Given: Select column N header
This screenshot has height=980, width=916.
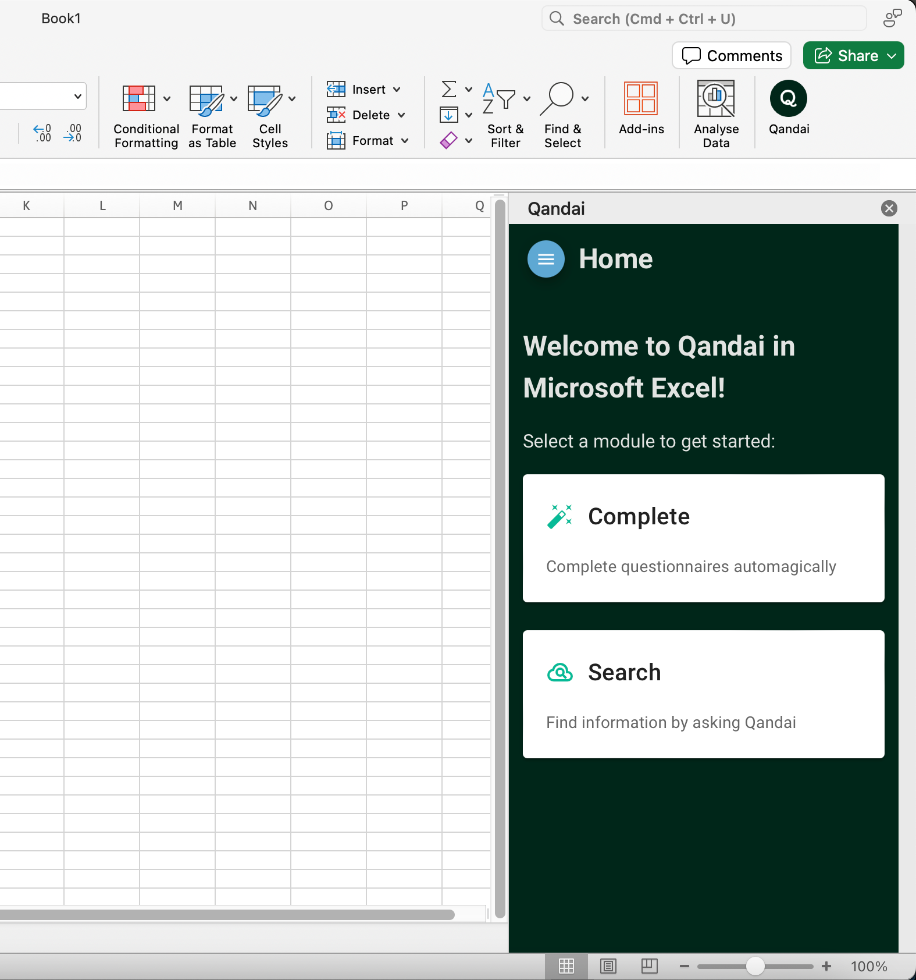Looking at the screenshot, I should tap(253, 205).
